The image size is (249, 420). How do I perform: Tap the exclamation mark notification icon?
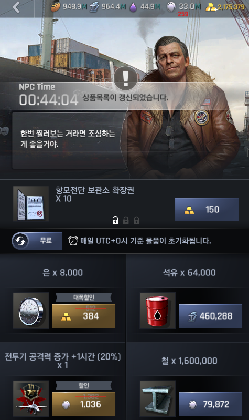point(125,78)
